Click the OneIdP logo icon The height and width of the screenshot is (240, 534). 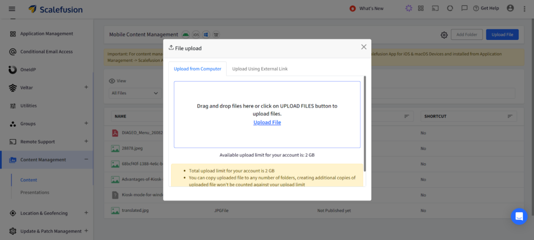click(x=13, y=70)
